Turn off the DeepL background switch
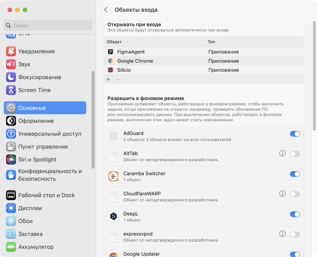Image resolution: width=317 pixels, height=257 pixels. [295, 214]
